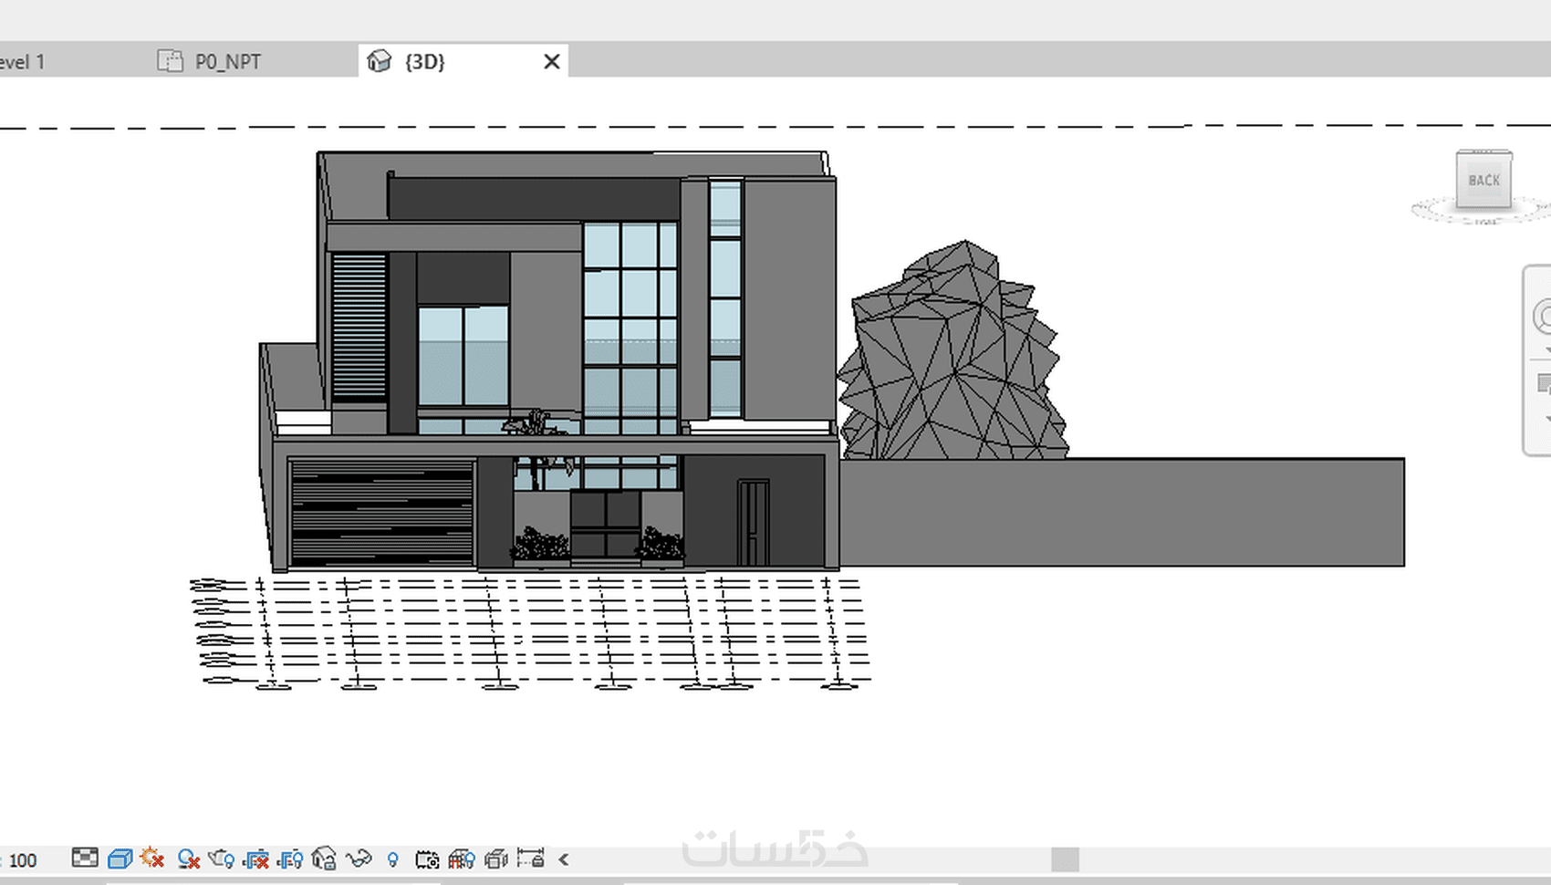This screenshot has width=1551, height=885.
Task: Reveal Hidden Elements lightbulb icon
Action: point(392,859)
